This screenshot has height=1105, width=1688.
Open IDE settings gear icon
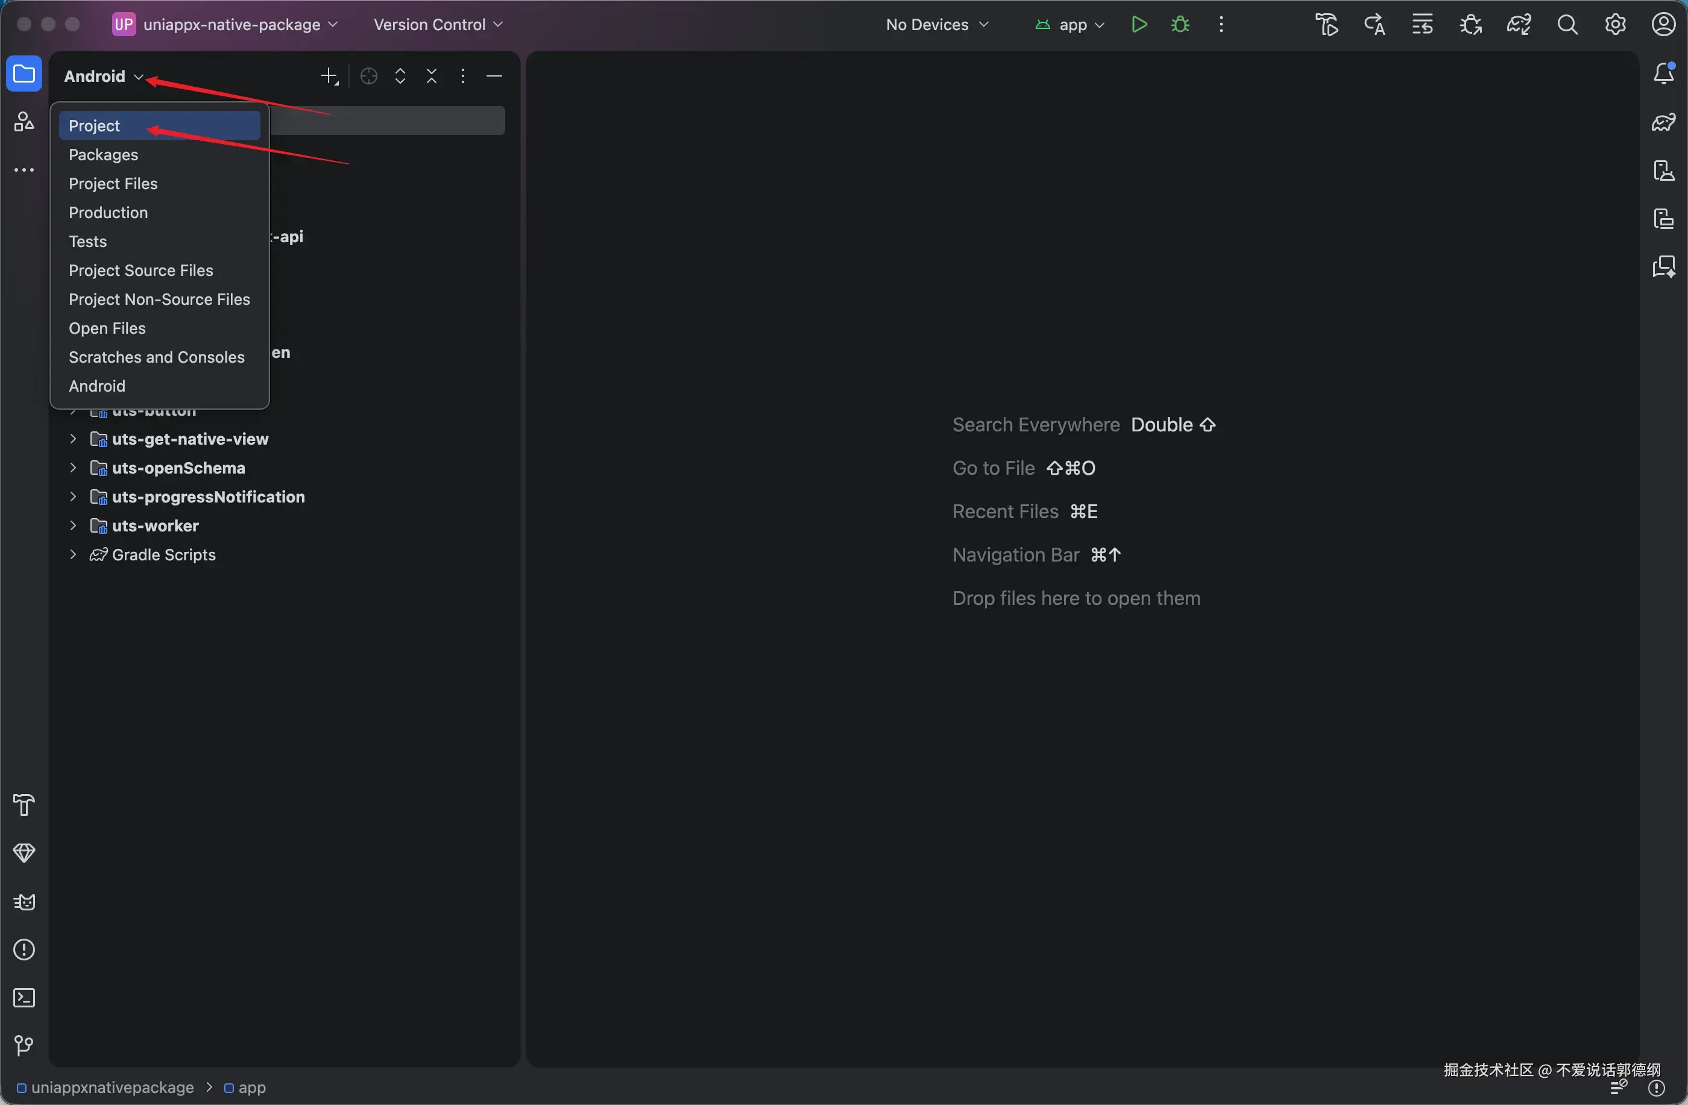tap(1615, 25)
